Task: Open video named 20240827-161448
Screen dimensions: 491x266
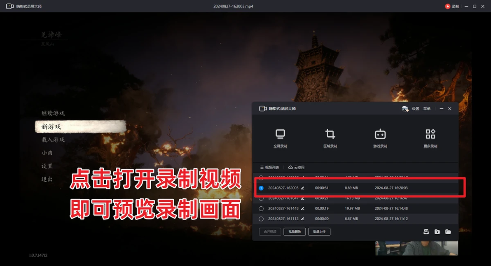Action: click(283, 208)
